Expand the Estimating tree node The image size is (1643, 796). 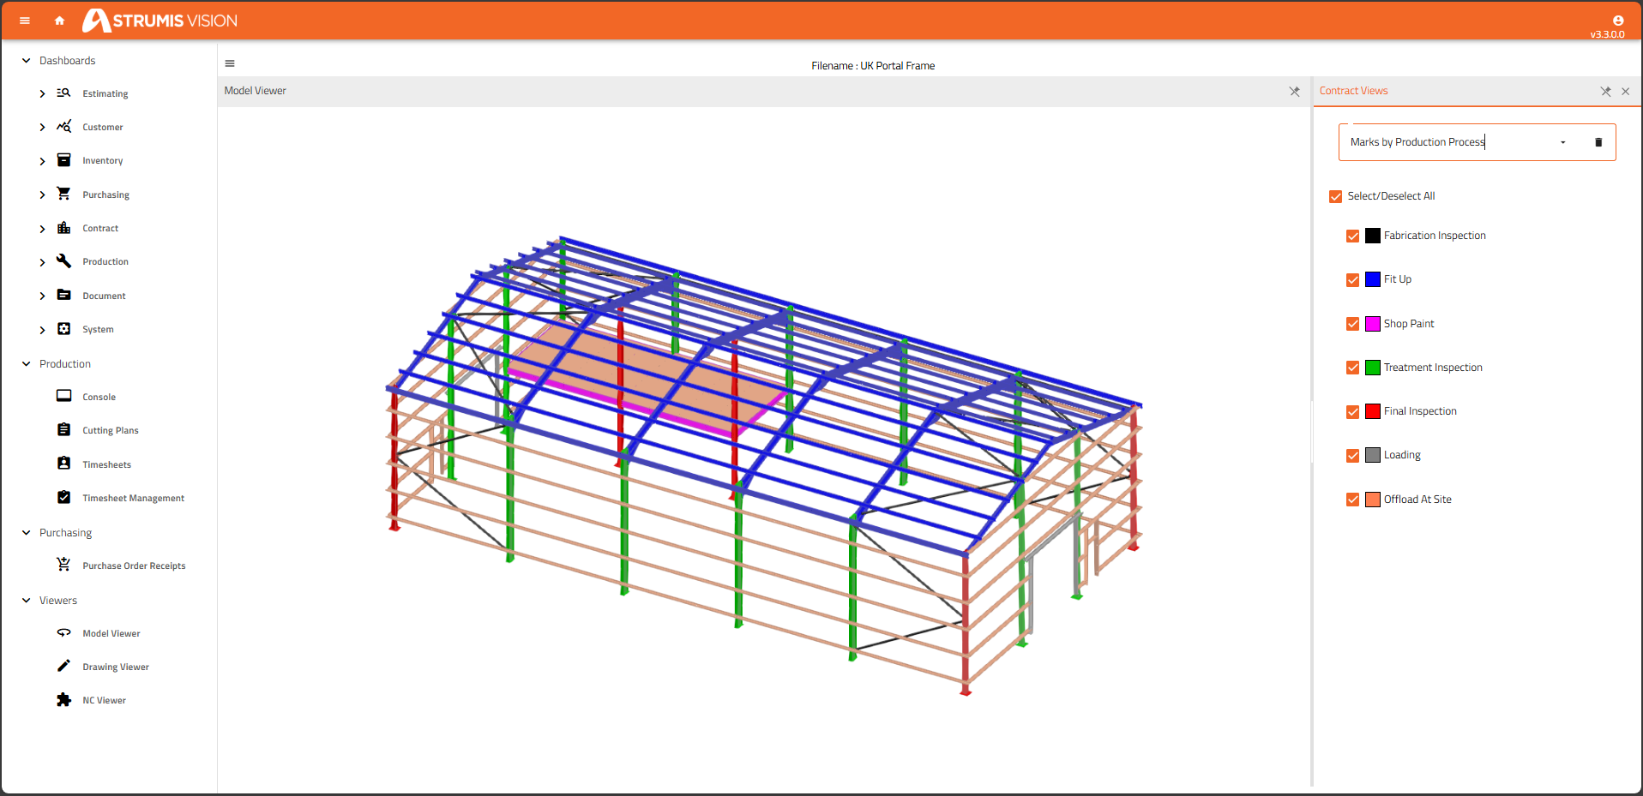pyautogui.click(x=42, y=93)
